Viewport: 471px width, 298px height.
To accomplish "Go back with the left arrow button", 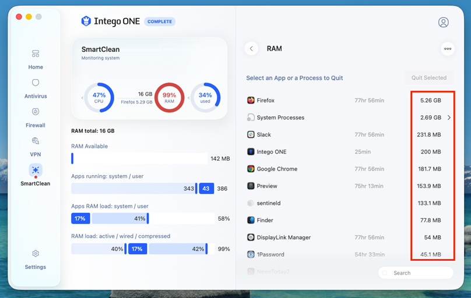I will pyautogui.click(x=251, y=48).
